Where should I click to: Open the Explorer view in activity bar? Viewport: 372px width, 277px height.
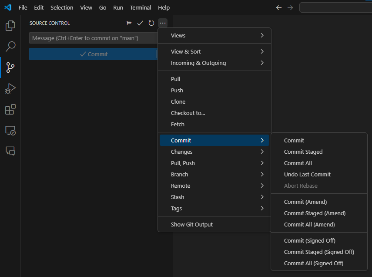point(10,26)
